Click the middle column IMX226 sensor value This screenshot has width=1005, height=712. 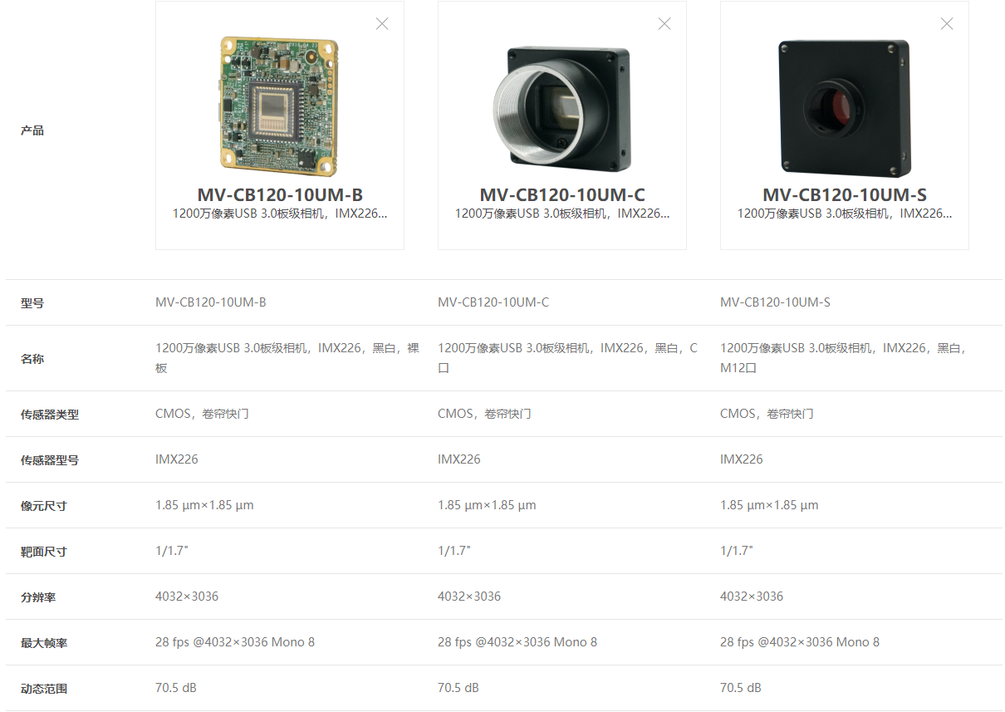point(459,459)
